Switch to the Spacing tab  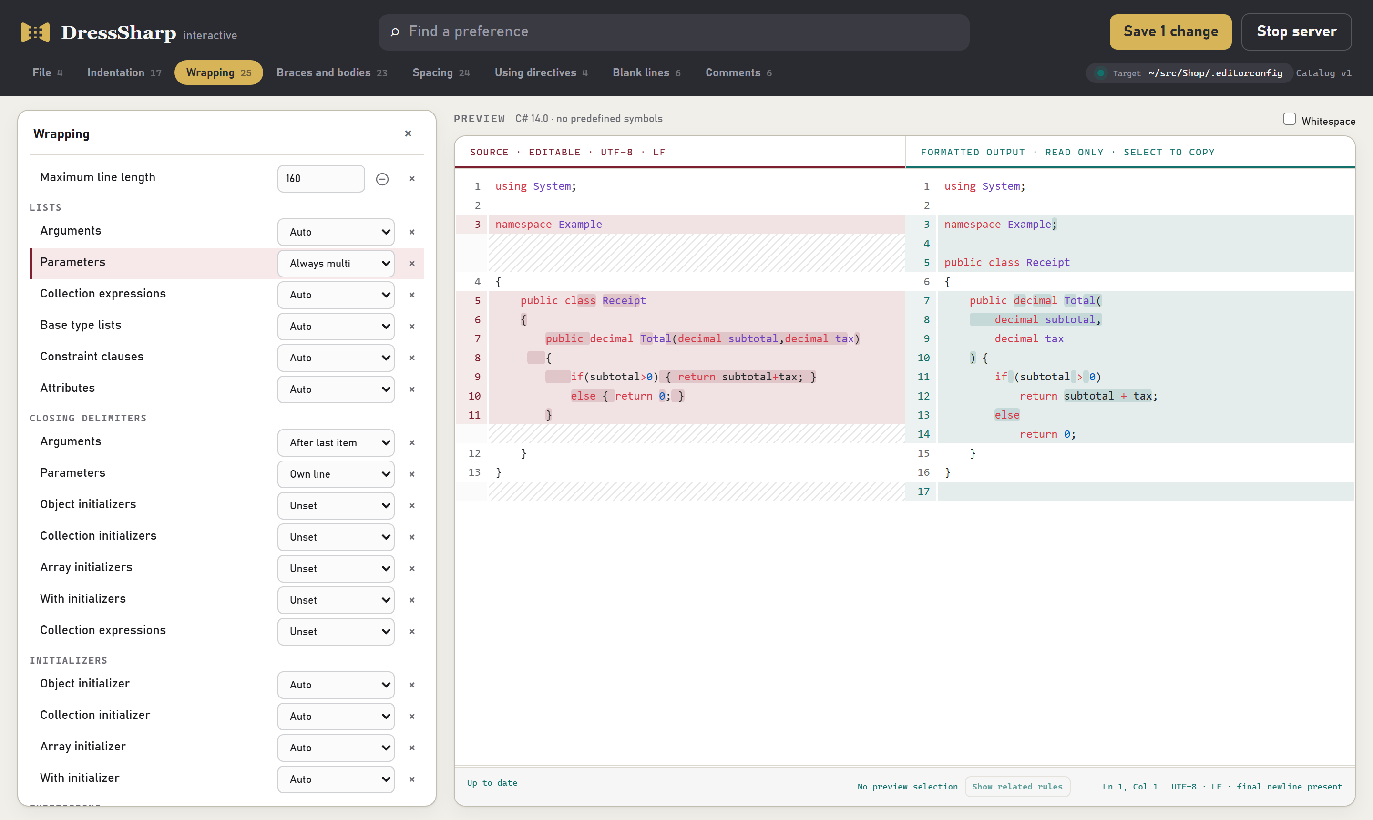click(441, 72)
